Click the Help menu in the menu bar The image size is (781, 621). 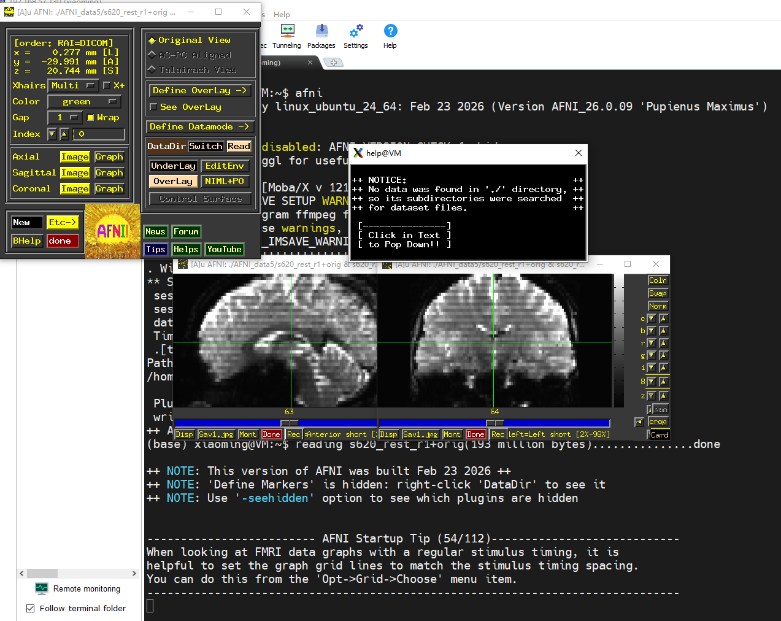(x=282, y=15)
